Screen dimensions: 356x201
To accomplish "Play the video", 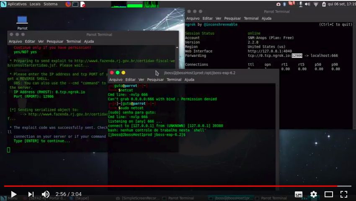I will tap(14, 194).
